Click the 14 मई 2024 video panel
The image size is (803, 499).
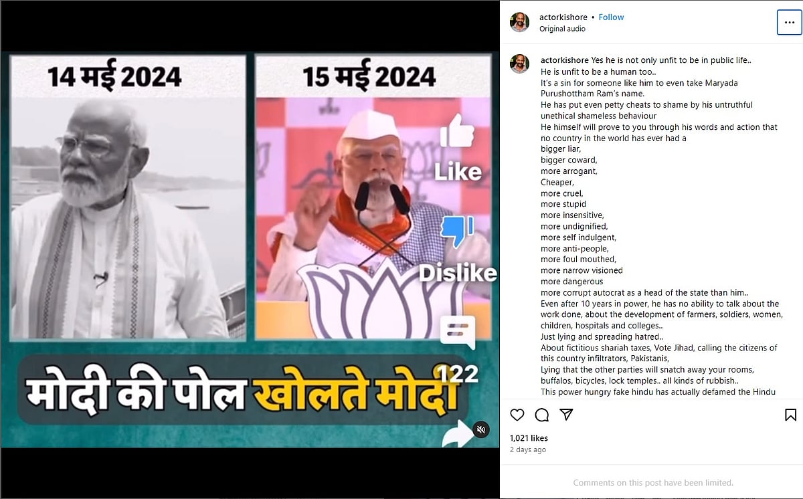coord(128,197)
